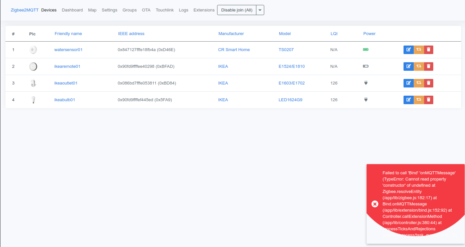Switch to the Dashboard tab
Viewport: 465px width, 247px height.
[72, 10]
